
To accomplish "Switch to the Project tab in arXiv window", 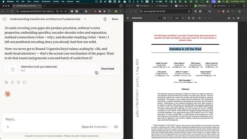I will (183, 6).
